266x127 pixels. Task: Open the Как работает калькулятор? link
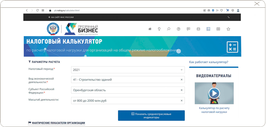tap(208, 62)
